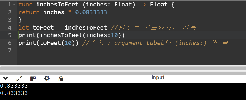Select line number 5 in the gutter
The width and height of the screenshot is (246, 100).
click(x=10, y=35)
